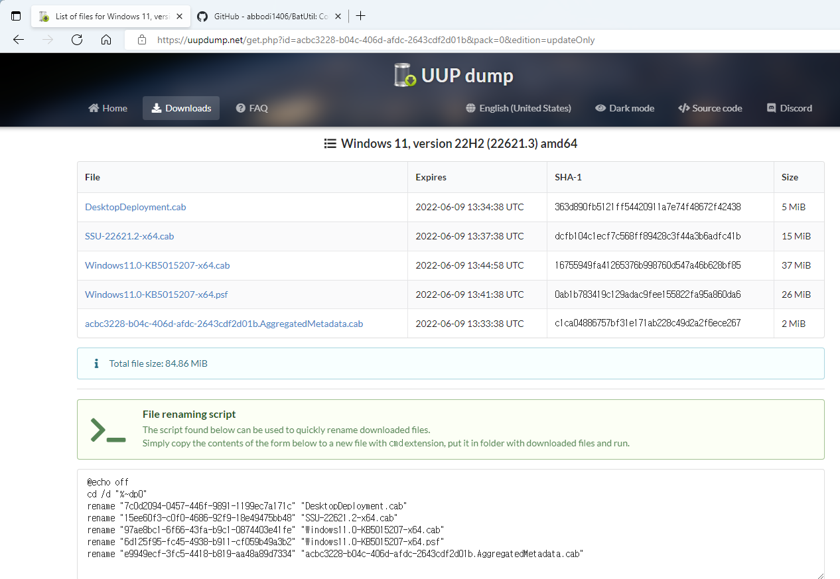
Task: Select the List of files for Windows 11 tab
Action: (109, 16)
